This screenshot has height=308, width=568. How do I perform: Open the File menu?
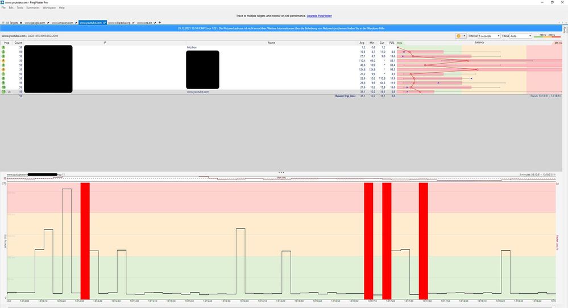(3, 7)
